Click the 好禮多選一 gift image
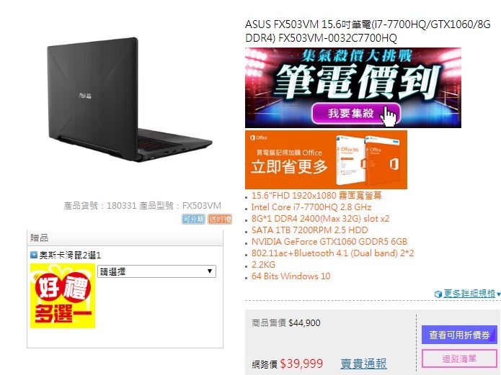Image resolution: width=501 pixels, height=375 pixels. [x=63, y=296]
